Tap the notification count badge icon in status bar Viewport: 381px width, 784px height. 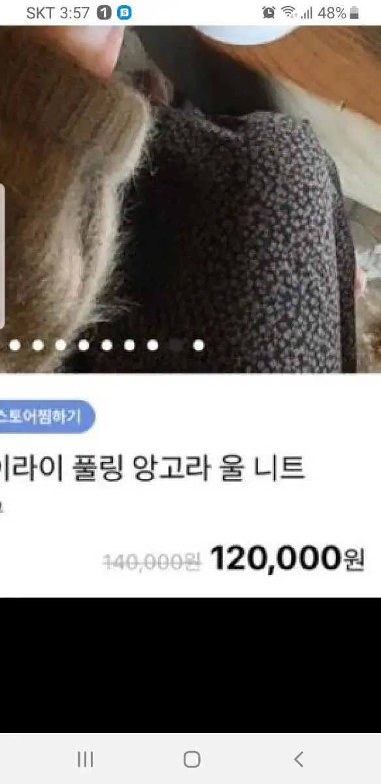104,12
